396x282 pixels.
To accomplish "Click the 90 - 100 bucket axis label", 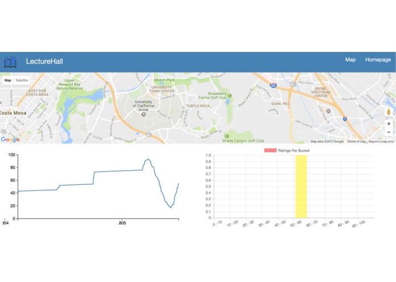I will tap(358, 224).
